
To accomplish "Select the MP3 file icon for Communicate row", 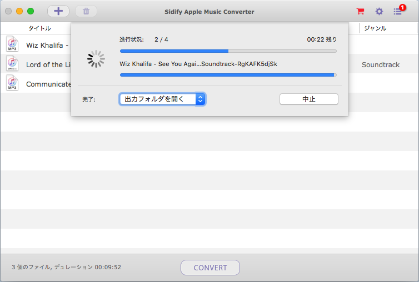I will (12, 83).
